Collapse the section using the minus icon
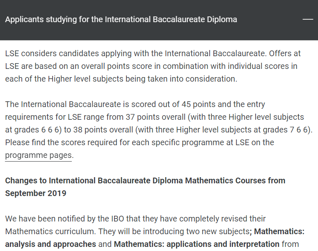 [308, 20]
